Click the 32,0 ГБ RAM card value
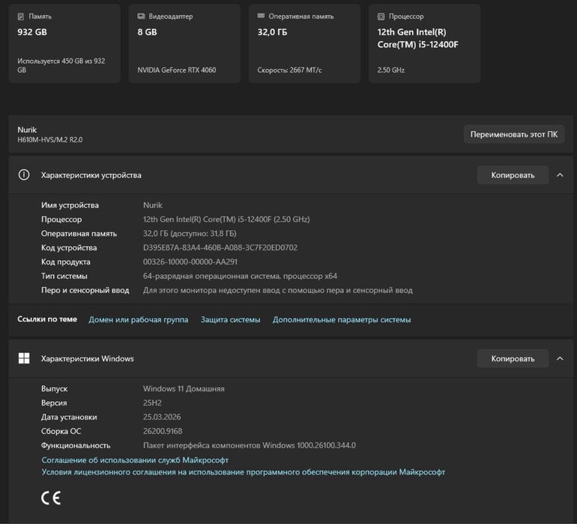Viewport: 577px width, 524px height. click(272, 32)
